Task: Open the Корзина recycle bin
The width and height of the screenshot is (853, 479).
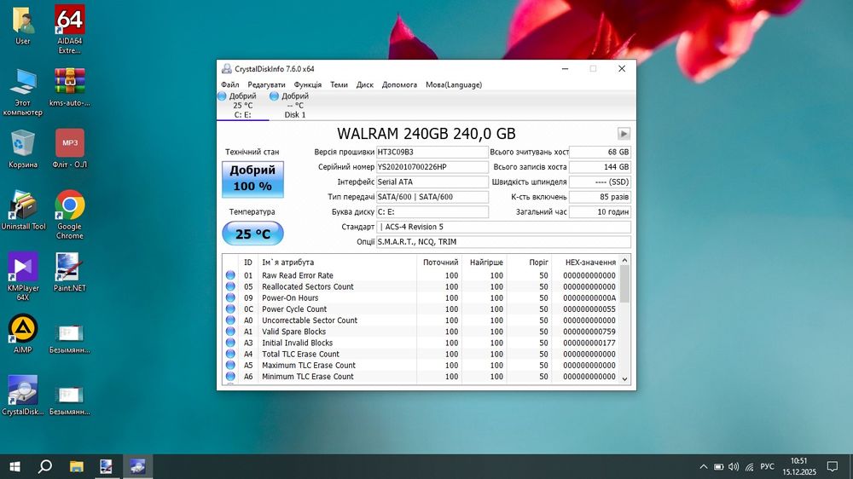Action: tap(22, 149)
